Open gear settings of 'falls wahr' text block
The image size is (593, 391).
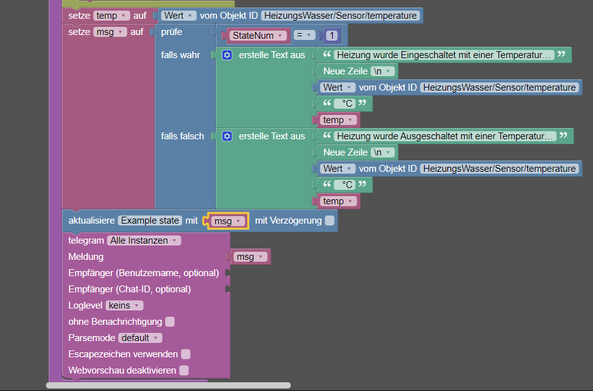tap(227, 55)
